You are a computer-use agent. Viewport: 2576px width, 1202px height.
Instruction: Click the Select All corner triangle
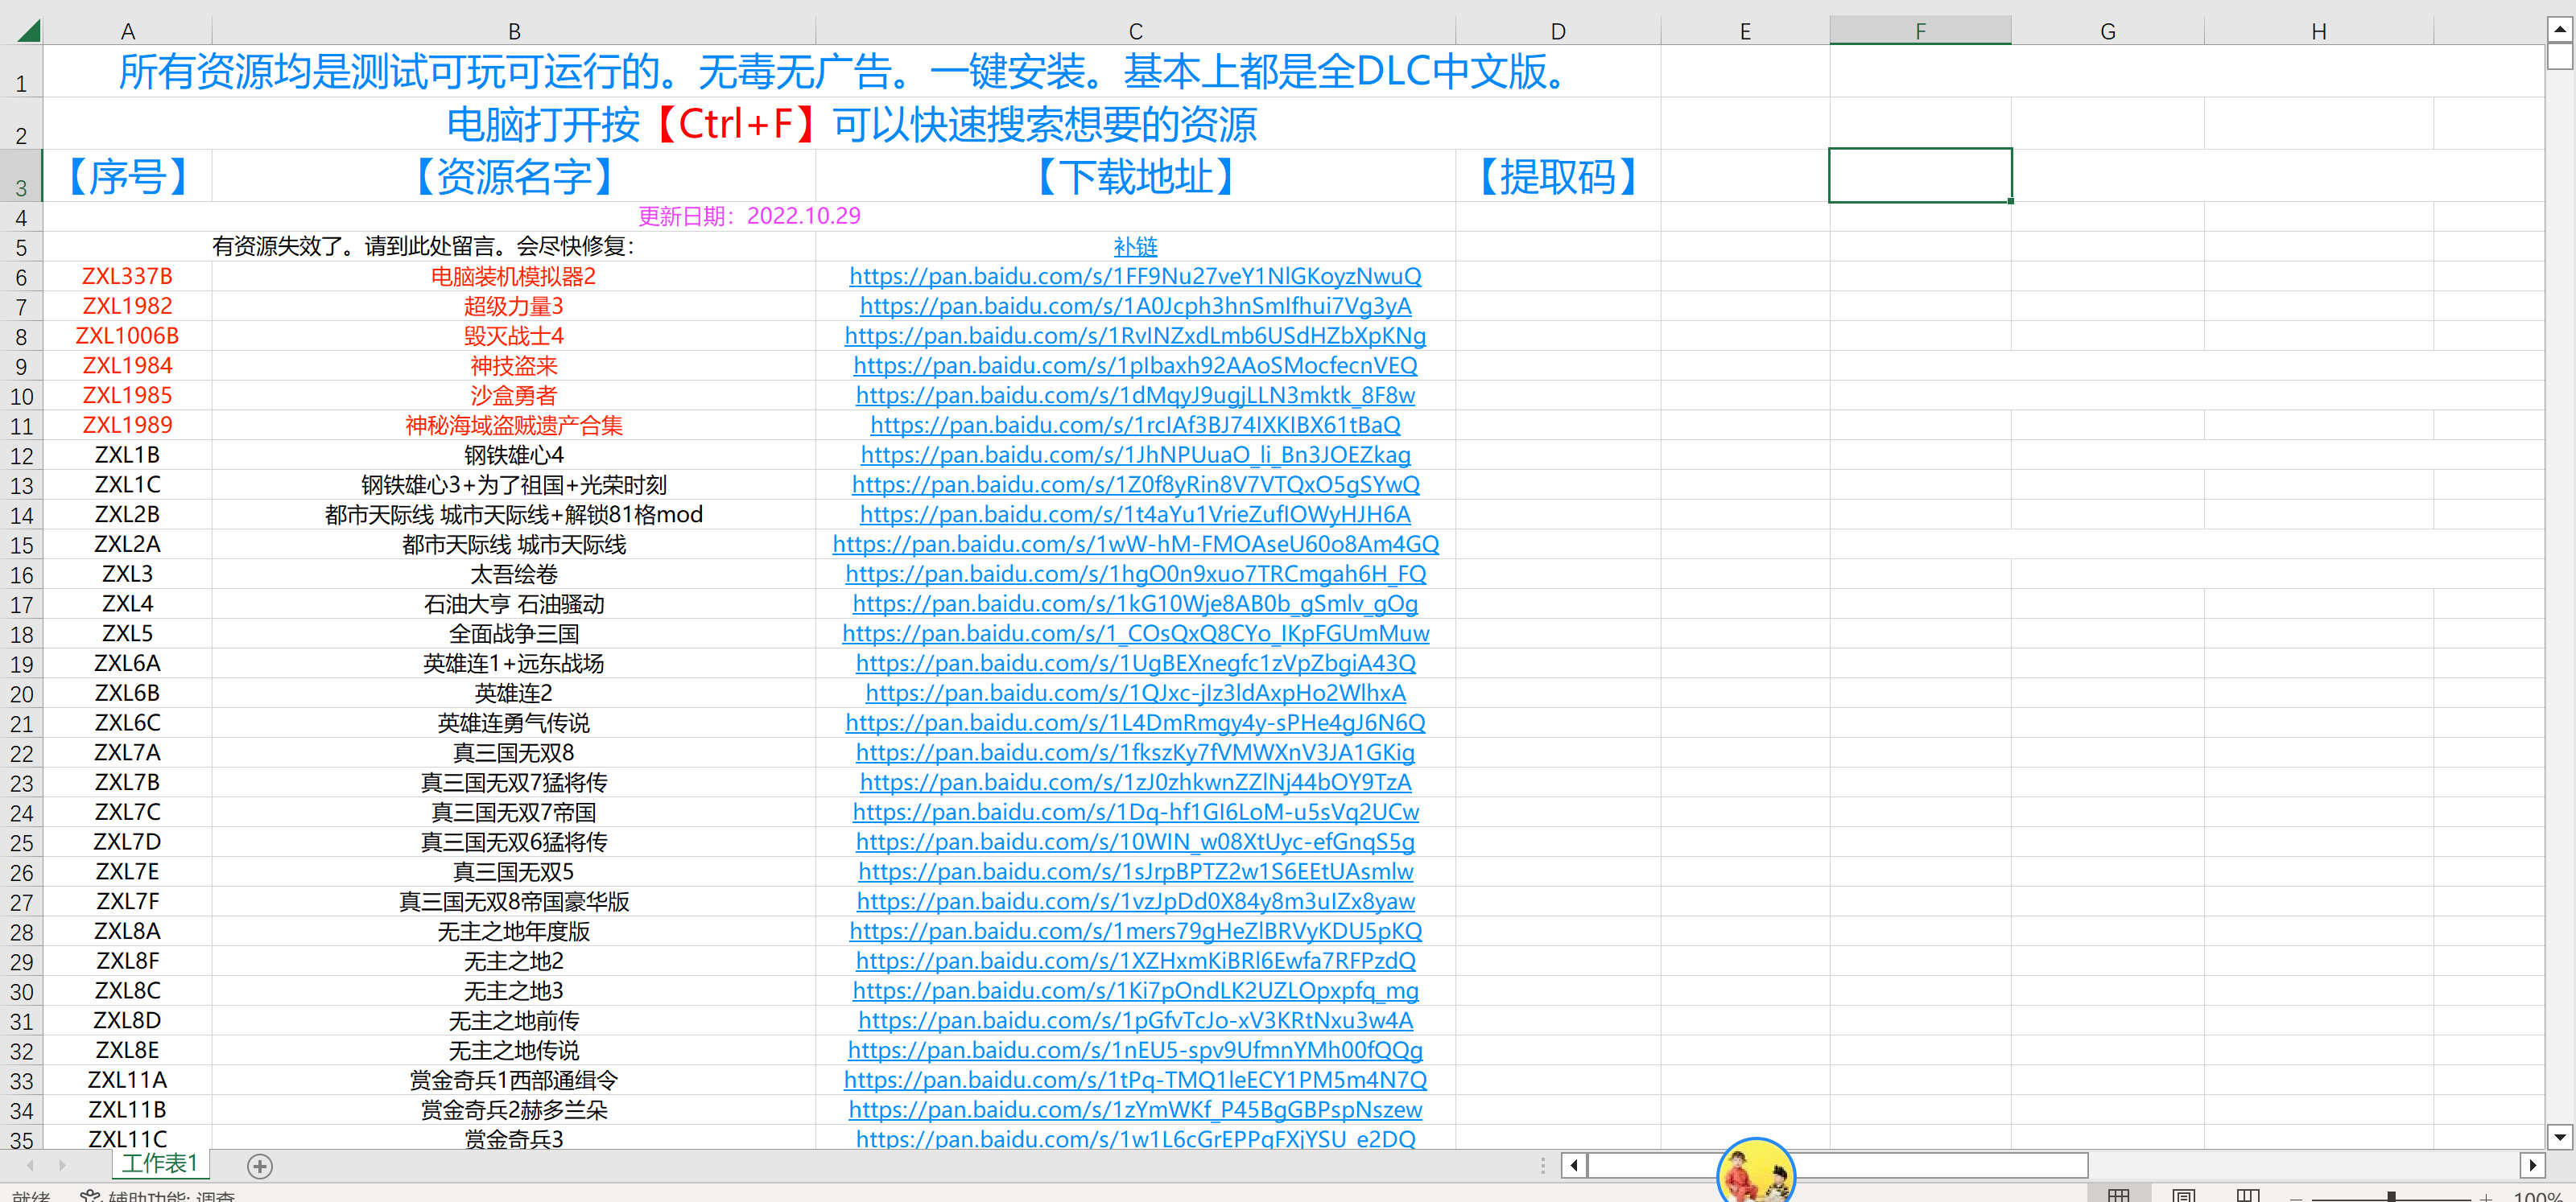[x=28, y=30]
